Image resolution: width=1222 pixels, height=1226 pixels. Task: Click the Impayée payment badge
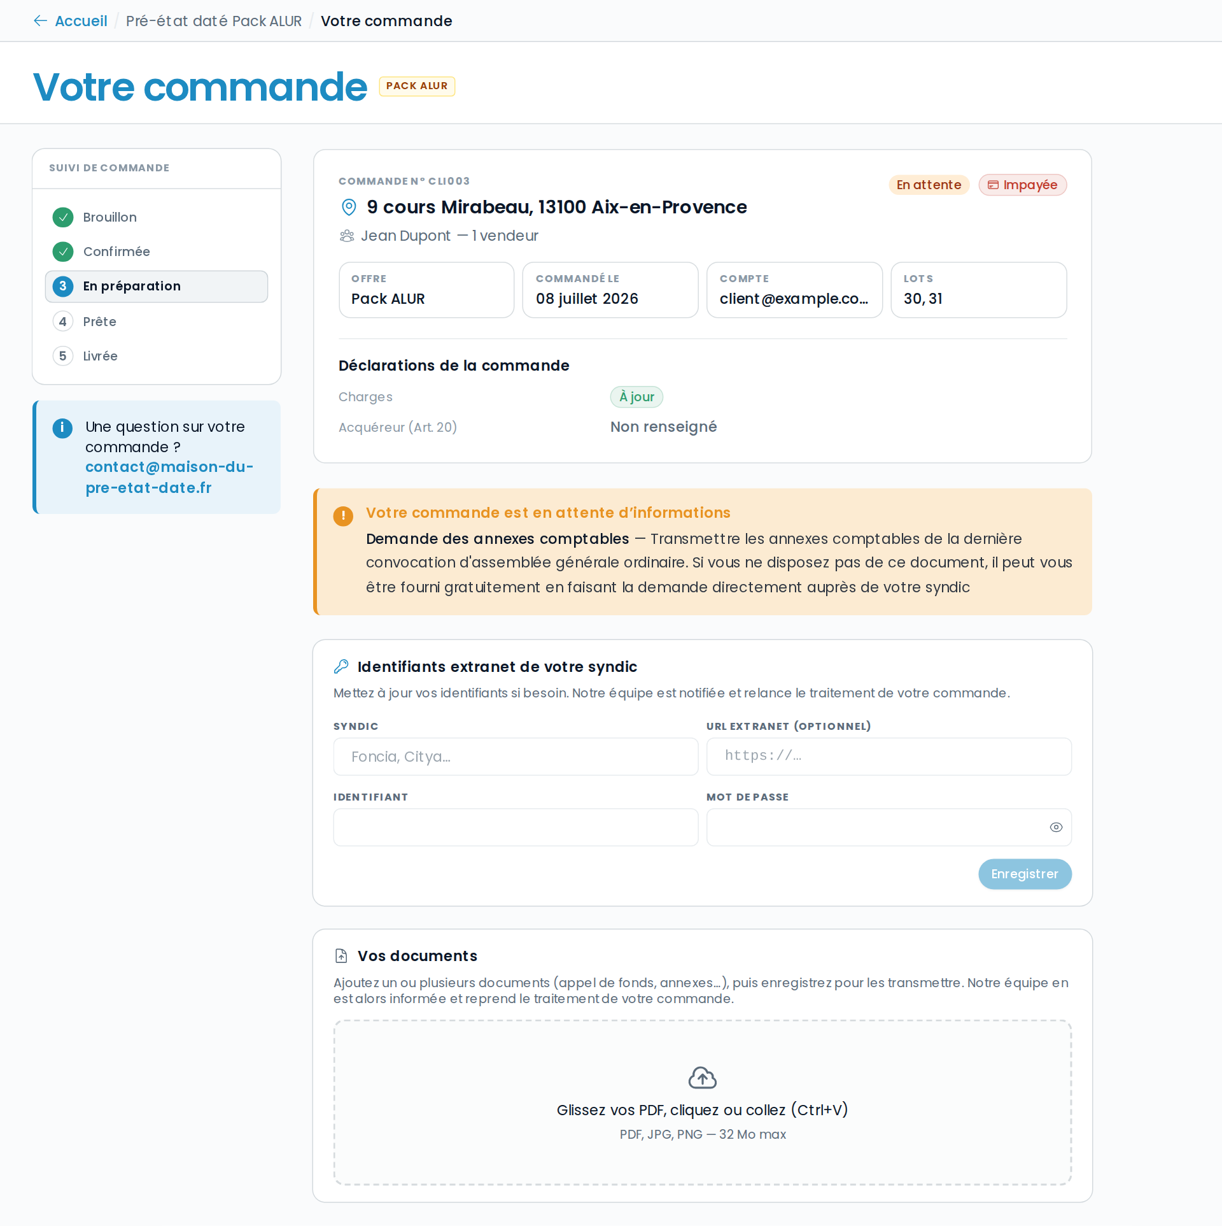click(1022, 185)
